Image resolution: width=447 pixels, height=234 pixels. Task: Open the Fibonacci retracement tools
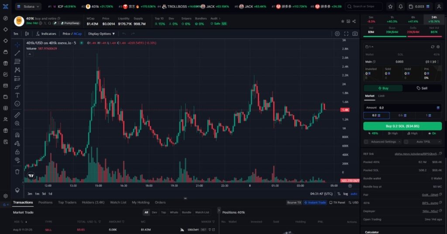(x=17, y=61)
